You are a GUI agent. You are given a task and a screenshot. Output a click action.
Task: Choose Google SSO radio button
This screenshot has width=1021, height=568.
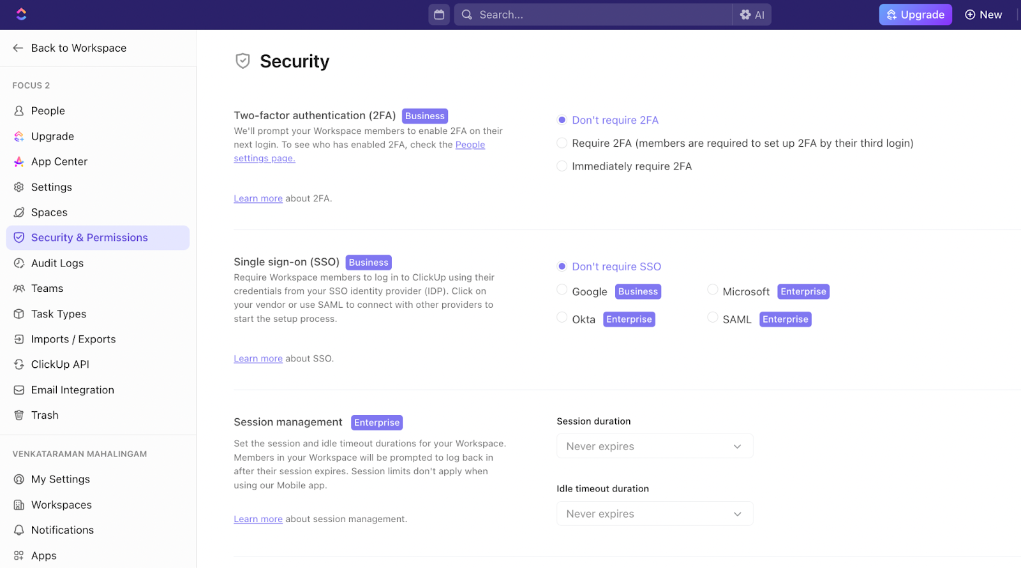point(562,290)
